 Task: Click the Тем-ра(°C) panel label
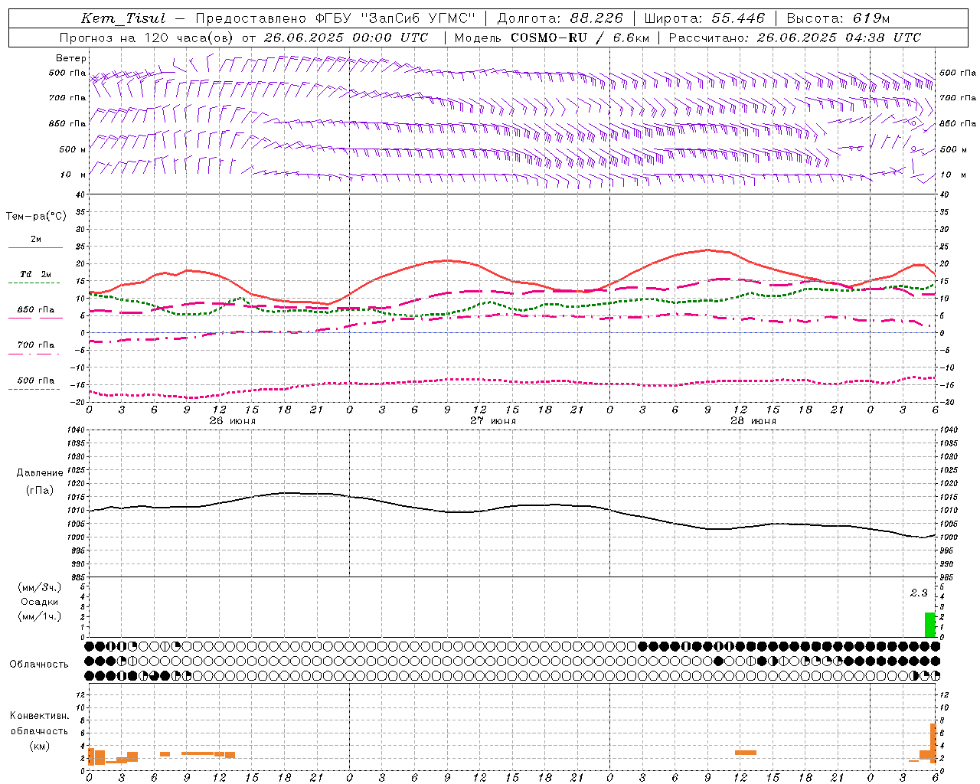coord(36,217)
